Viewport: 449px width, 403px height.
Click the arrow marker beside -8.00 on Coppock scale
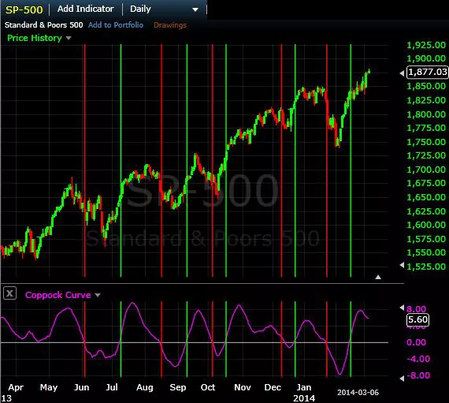tap(402, 379)
